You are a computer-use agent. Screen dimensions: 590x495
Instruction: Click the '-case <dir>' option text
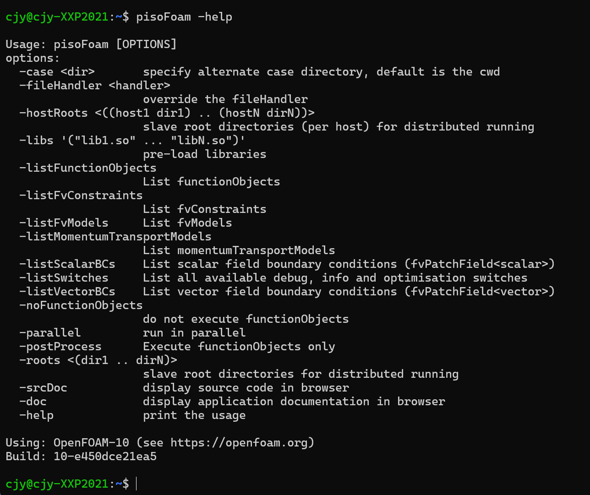coord(57,72)
